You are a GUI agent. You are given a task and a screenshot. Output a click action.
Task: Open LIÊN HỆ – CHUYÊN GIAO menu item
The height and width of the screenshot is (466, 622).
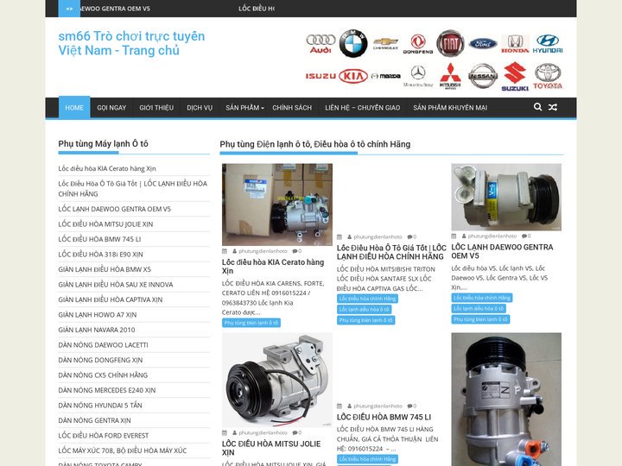tap(362, 108)
